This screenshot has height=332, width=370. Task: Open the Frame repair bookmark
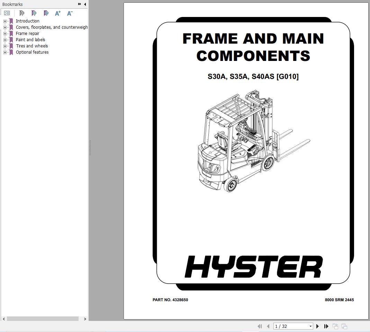(27, 34)
